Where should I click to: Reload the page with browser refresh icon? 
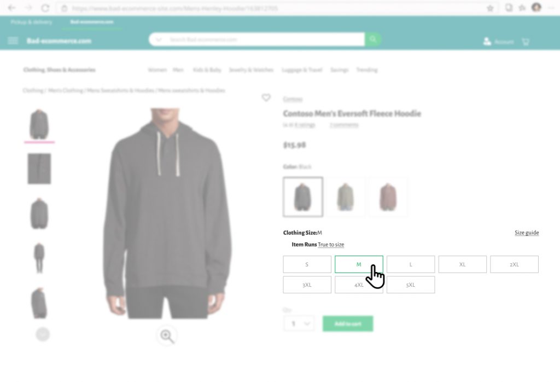point(45,8)
